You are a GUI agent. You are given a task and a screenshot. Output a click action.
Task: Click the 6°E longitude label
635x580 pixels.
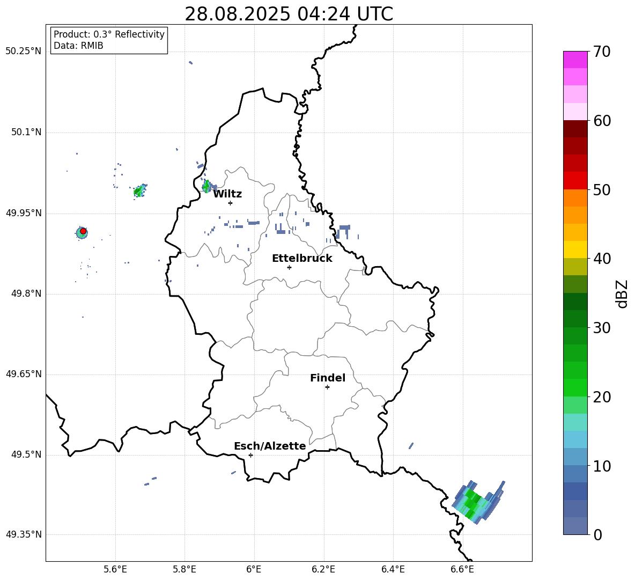pyautogui.click(x=254, y=569)
